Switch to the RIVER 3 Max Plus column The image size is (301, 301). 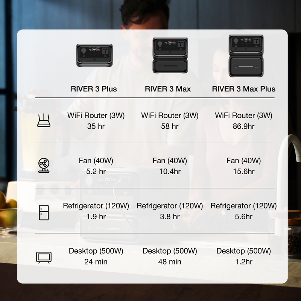tap(244, 89)
